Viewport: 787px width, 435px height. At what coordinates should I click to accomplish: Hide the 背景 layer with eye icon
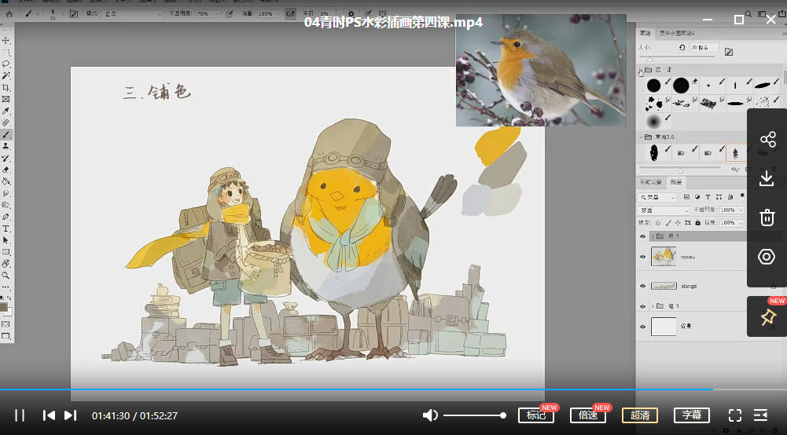coord(642,327)
